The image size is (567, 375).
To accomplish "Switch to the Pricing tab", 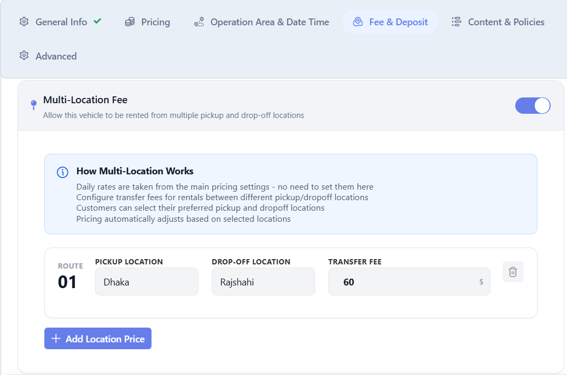I will 147,22.
